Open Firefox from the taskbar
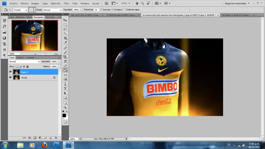Screen dimensions: 265x149 coord(45,145)
